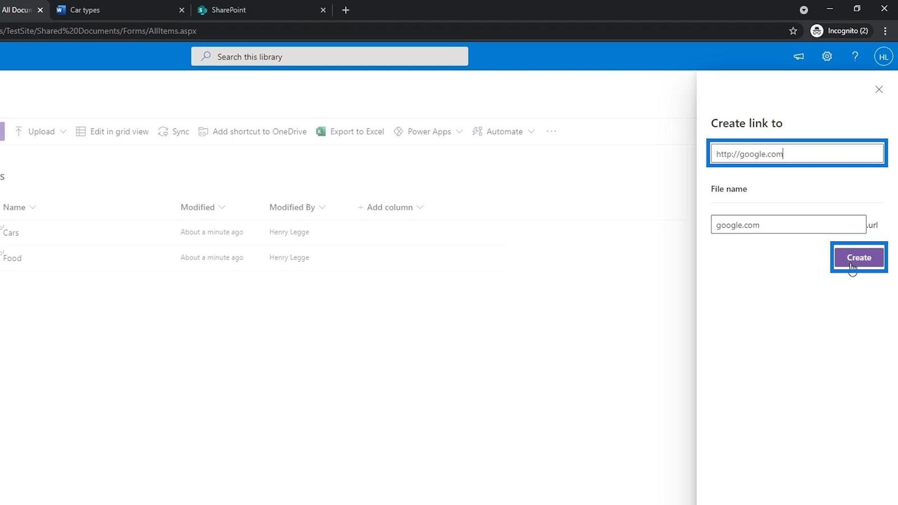Bookmark this page with the star icon
898x505 pixels.
pos(793,31)
